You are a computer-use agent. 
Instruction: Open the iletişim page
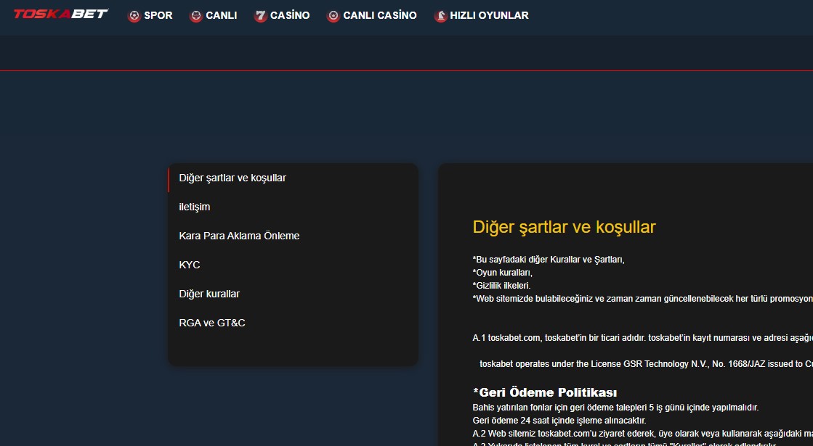tap(195, 207)
